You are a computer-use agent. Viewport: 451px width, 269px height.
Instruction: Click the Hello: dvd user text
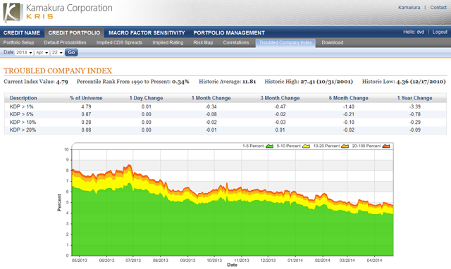pyautogui.click(x=414, y=32)
